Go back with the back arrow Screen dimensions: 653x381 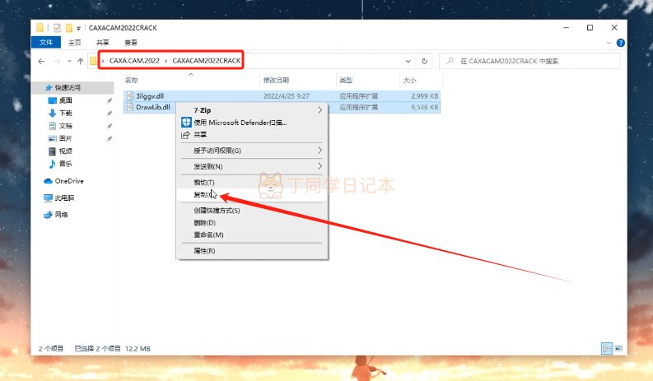pyautogui.click(x=41, y=61)
